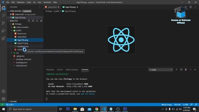Close logo192.png in Open Editors list
199x112 pixels.
11,17
